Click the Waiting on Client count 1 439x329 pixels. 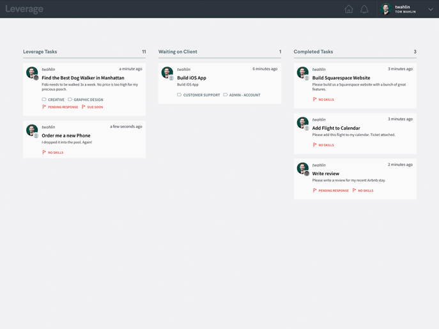coord(280,52)
